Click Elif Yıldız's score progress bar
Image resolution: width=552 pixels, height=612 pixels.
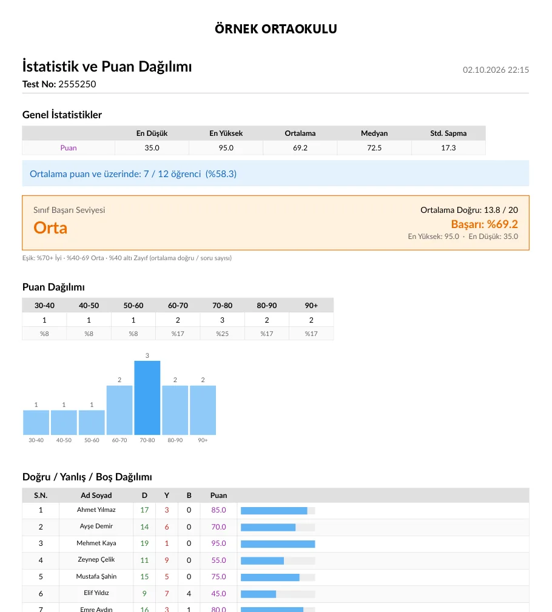click(x=278, y=594)
